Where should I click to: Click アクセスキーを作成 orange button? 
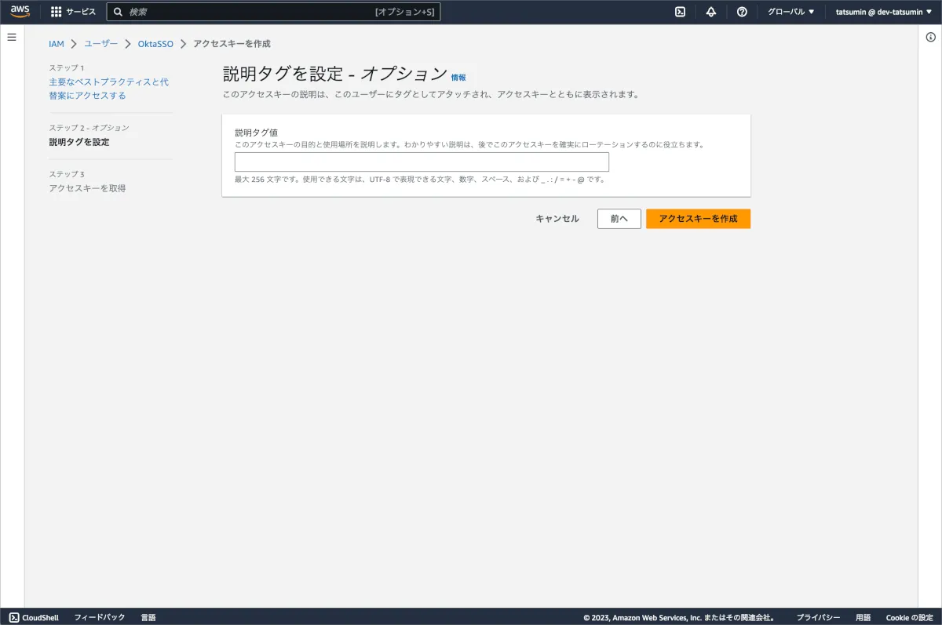coord(698,219)
